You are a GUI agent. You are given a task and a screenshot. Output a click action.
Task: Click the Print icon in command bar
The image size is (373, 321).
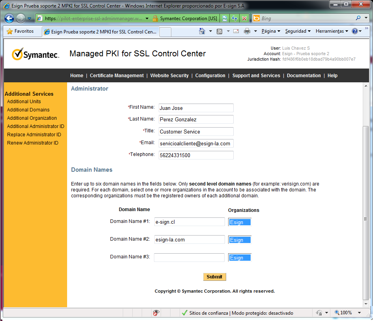(247, 31)
